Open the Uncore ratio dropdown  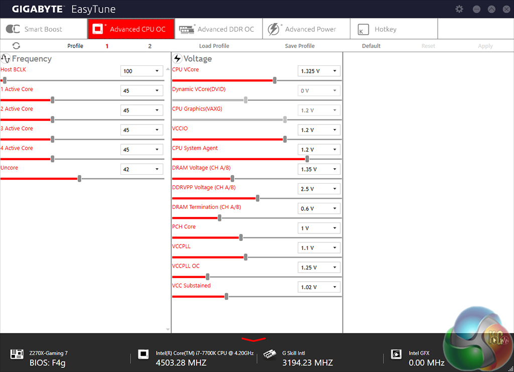pos(142,169)
